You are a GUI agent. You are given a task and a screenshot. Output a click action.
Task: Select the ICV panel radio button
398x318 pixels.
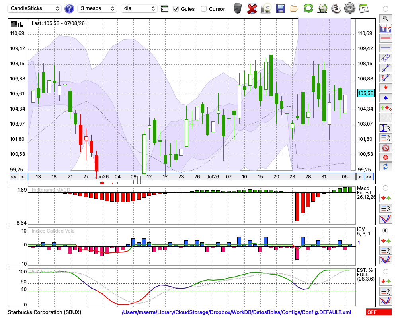386,231
